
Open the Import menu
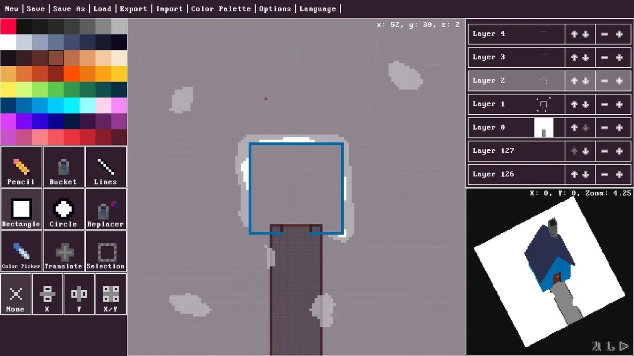[169, 9]
